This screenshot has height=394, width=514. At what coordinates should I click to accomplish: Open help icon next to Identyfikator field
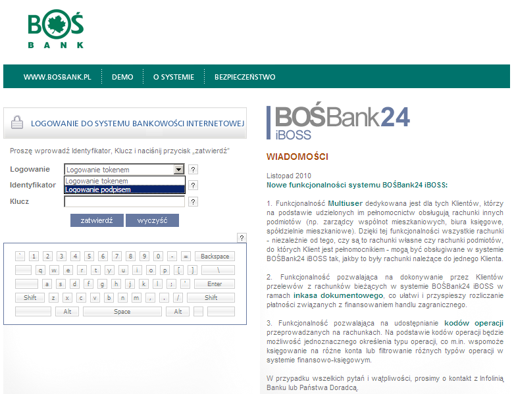coord(193,185)
